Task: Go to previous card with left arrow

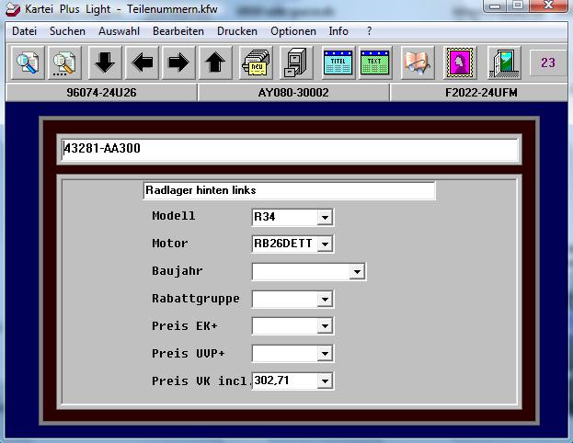Action: [x=142, y=63]
